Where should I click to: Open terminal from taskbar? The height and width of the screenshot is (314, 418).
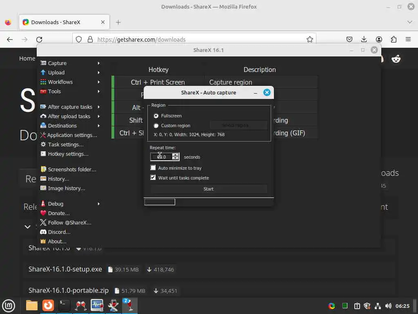64,305
